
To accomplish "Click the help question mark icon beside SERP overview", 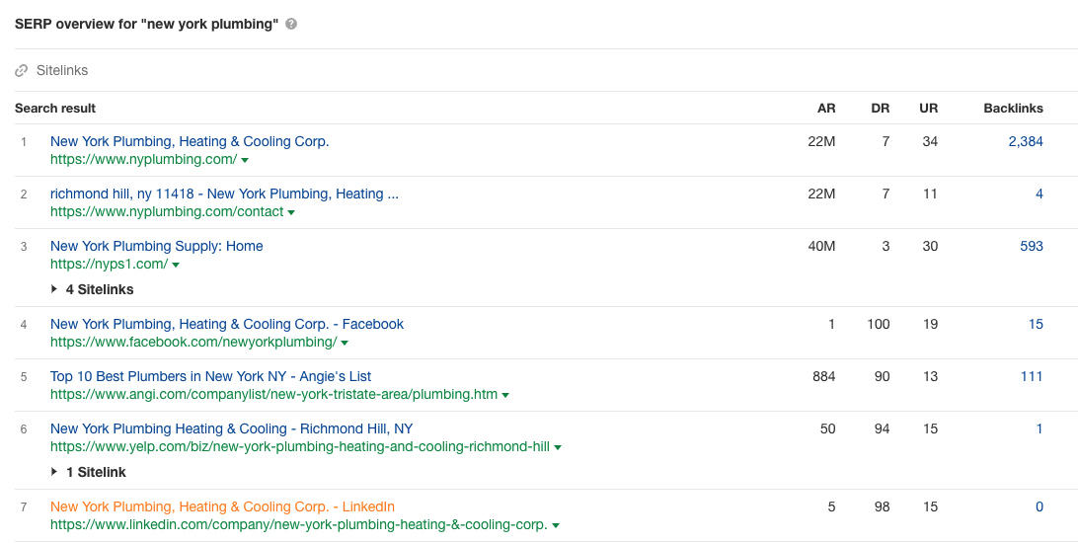I will (291, 24).
